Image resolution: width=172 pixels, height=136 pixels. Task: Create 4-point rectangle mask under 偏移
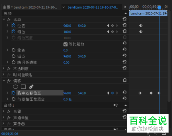[23, 87]
